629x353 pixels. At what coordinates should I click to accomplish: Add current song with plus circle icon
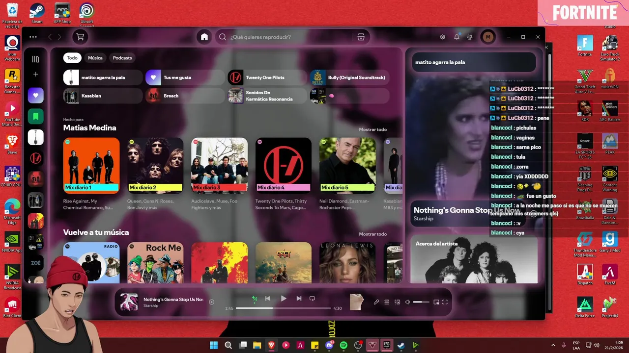(x=212, y=302)
